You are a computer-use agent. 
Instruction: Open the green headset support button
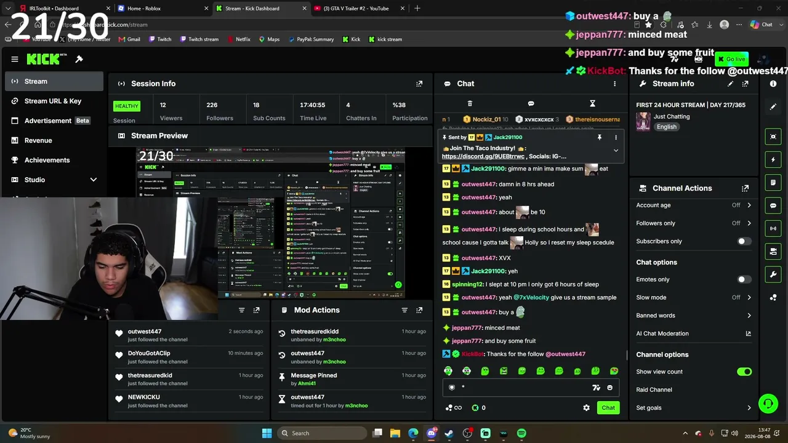tap(768, 404)
